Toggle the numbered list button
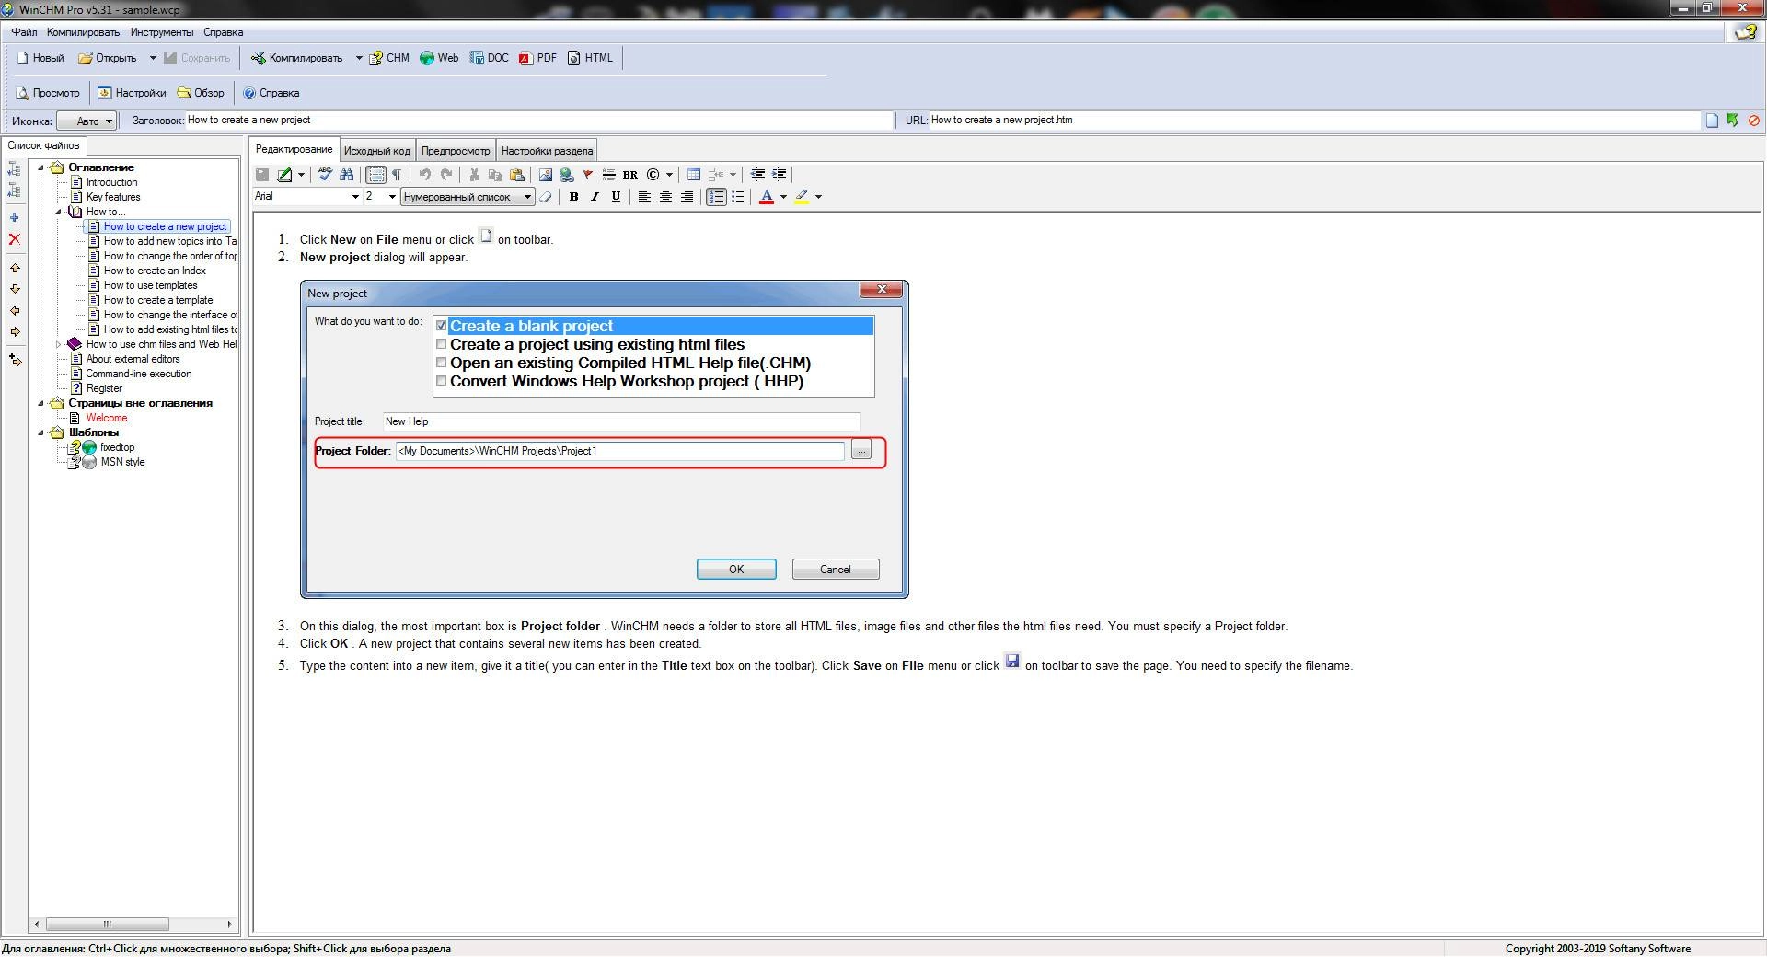Viewport: 1767px width, 957px height. point(716,196)
